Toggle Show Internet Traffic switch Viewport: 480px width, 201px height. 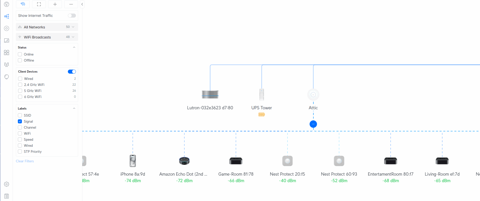[72, 16]
